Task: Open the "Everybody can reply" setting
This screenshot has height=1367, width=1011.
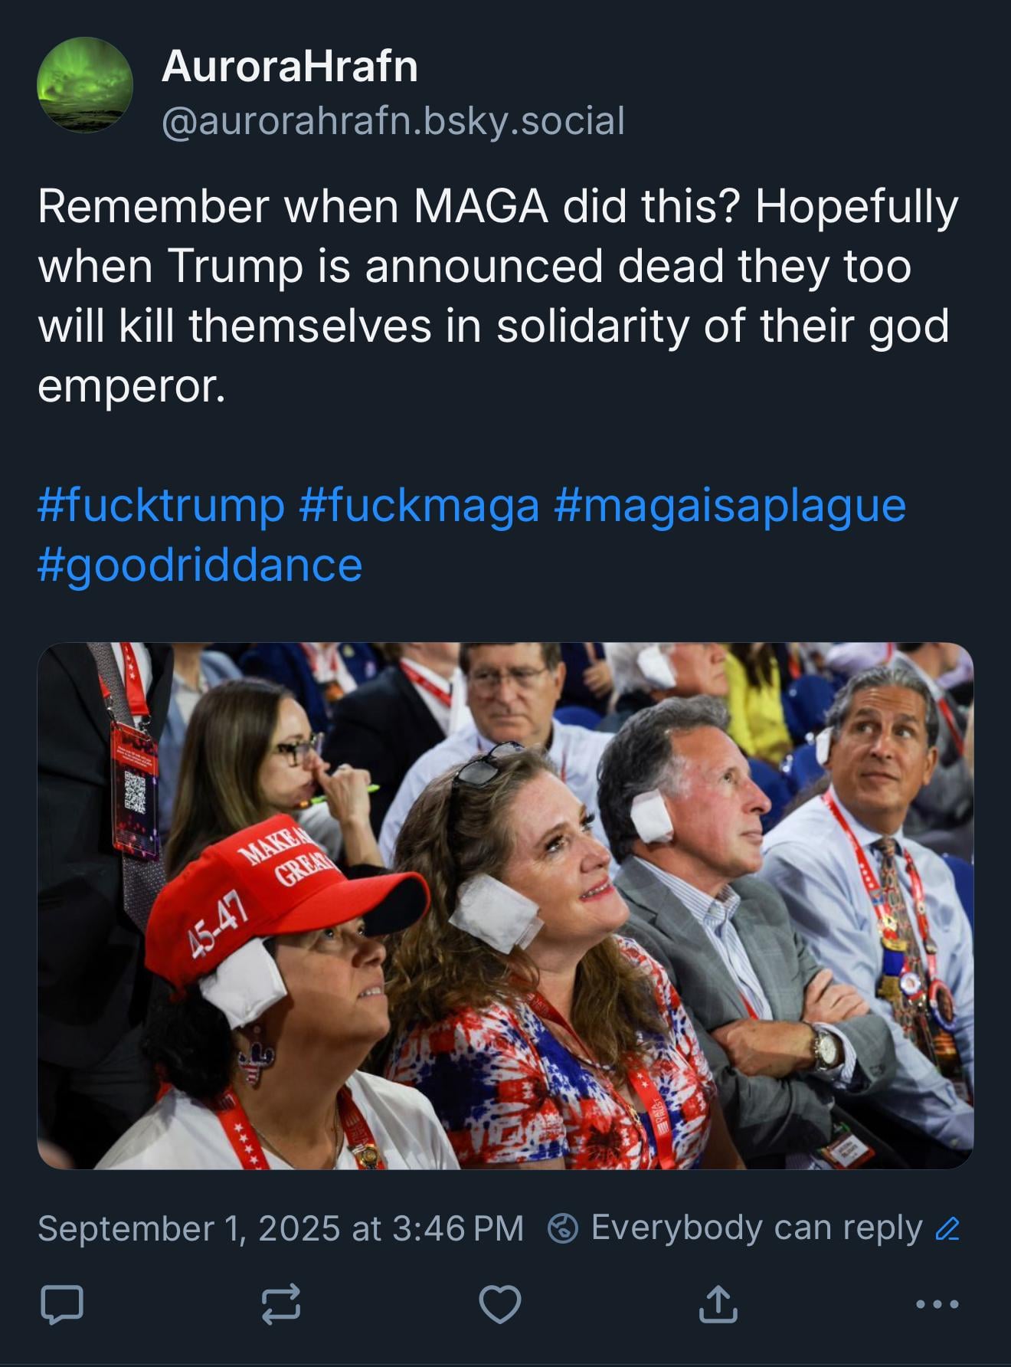Action: [756, 1228]
